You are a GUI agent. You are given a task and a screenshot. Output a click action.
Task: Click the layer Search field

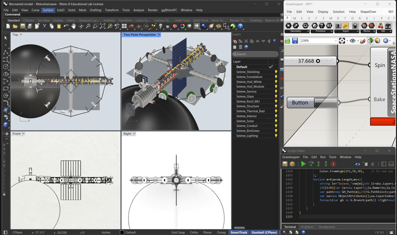point(256,54)
